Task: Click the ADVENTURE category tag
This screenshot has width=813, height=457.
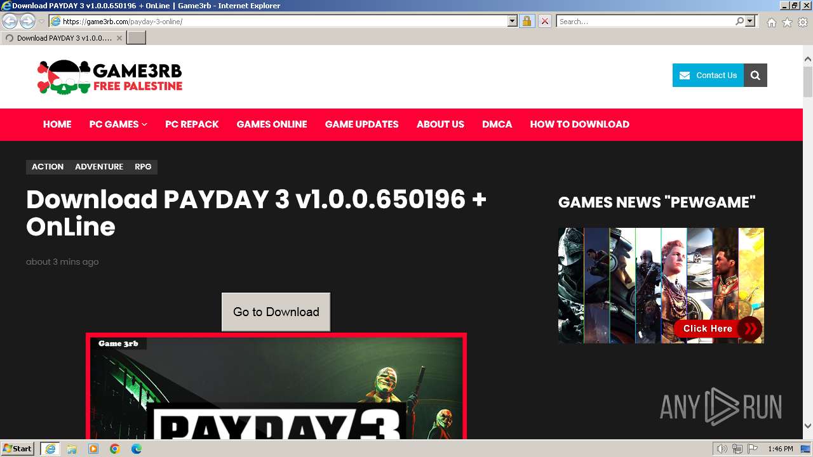Action: tap(99, 167)
